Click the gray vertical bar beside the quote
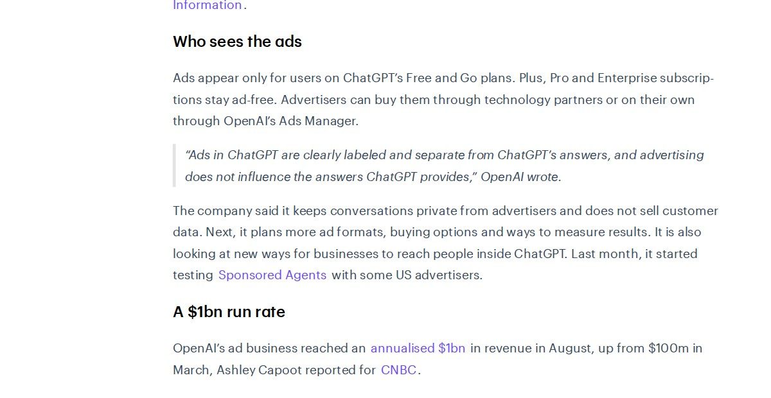 (174, 166)
